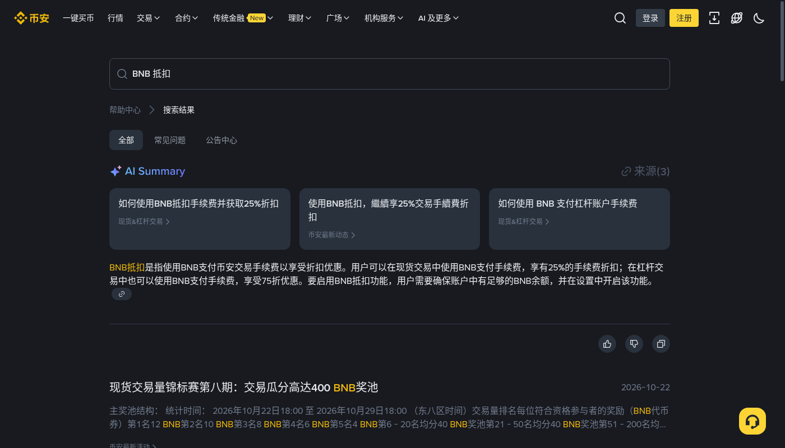The height and width of the screenshot is (448, 785).
Task: Click the date 2026-10-22
Action: [645, 388]
